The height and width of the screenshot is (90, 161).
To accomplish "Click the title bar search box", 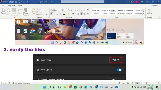I will click(82, 2).
